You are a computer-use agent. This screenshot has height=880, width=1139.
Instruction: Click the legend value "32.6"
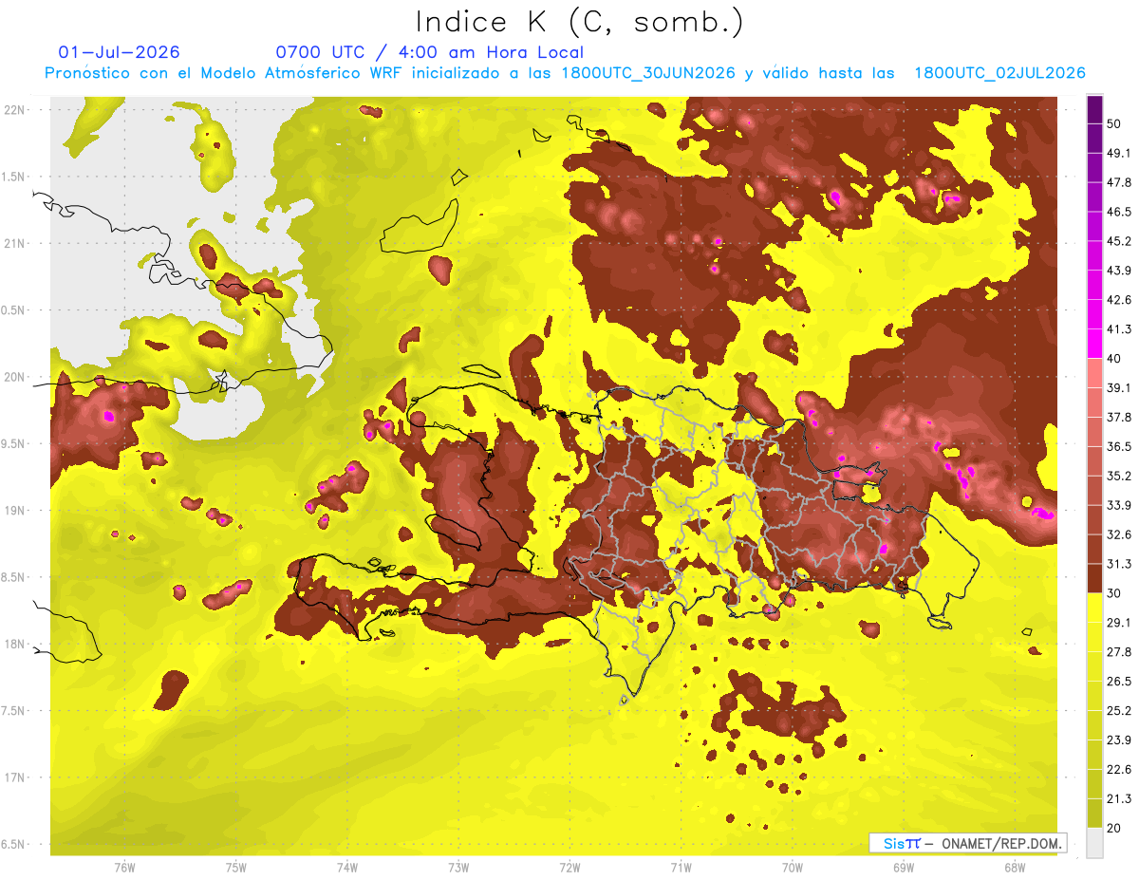point(1119,534)
